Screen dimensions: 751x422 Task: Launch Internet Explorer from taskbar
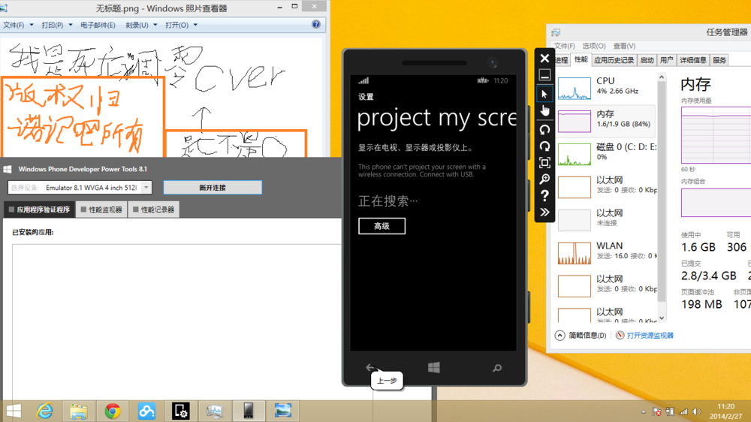pos(44,411)
